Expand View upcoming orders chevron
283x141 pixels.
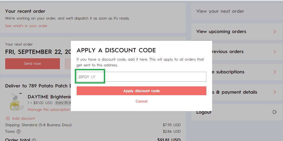point(275,32)
